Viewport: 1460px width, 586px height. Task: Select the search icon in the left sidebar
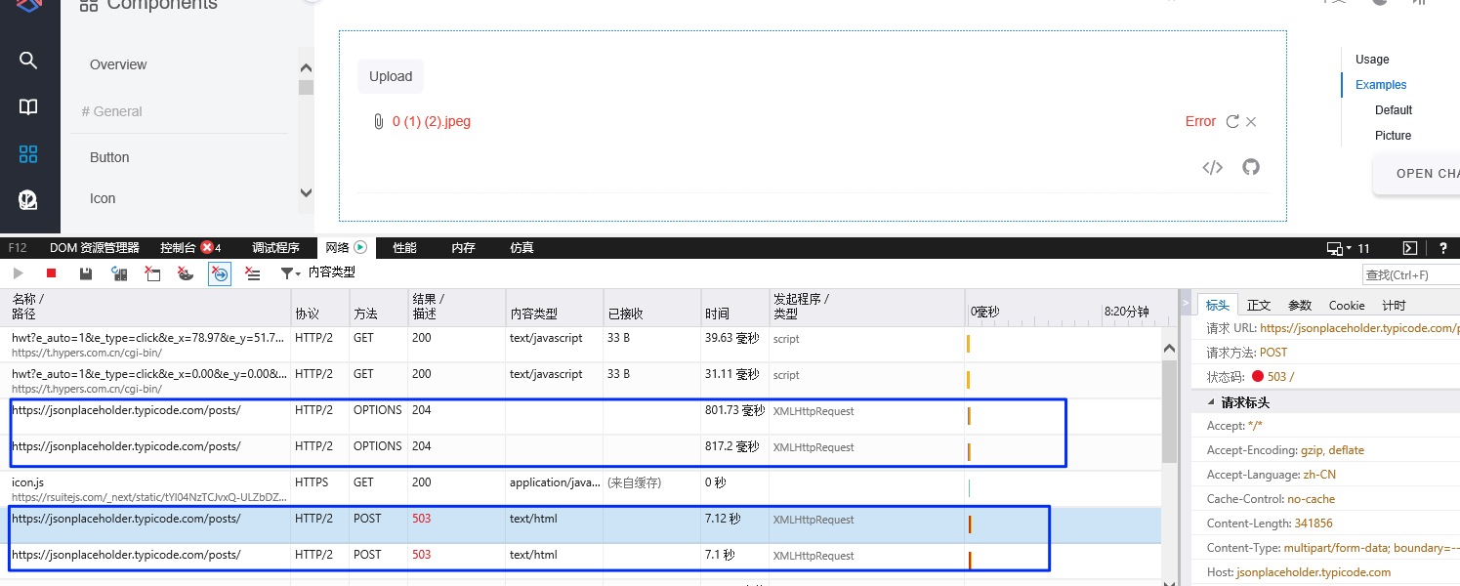tap(28, 60)
